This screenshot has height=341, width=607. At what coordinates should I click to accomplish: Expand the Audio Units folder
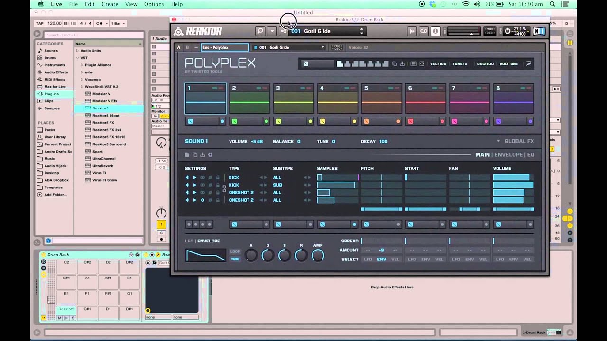pyautogui.click(x=77, y=51)
